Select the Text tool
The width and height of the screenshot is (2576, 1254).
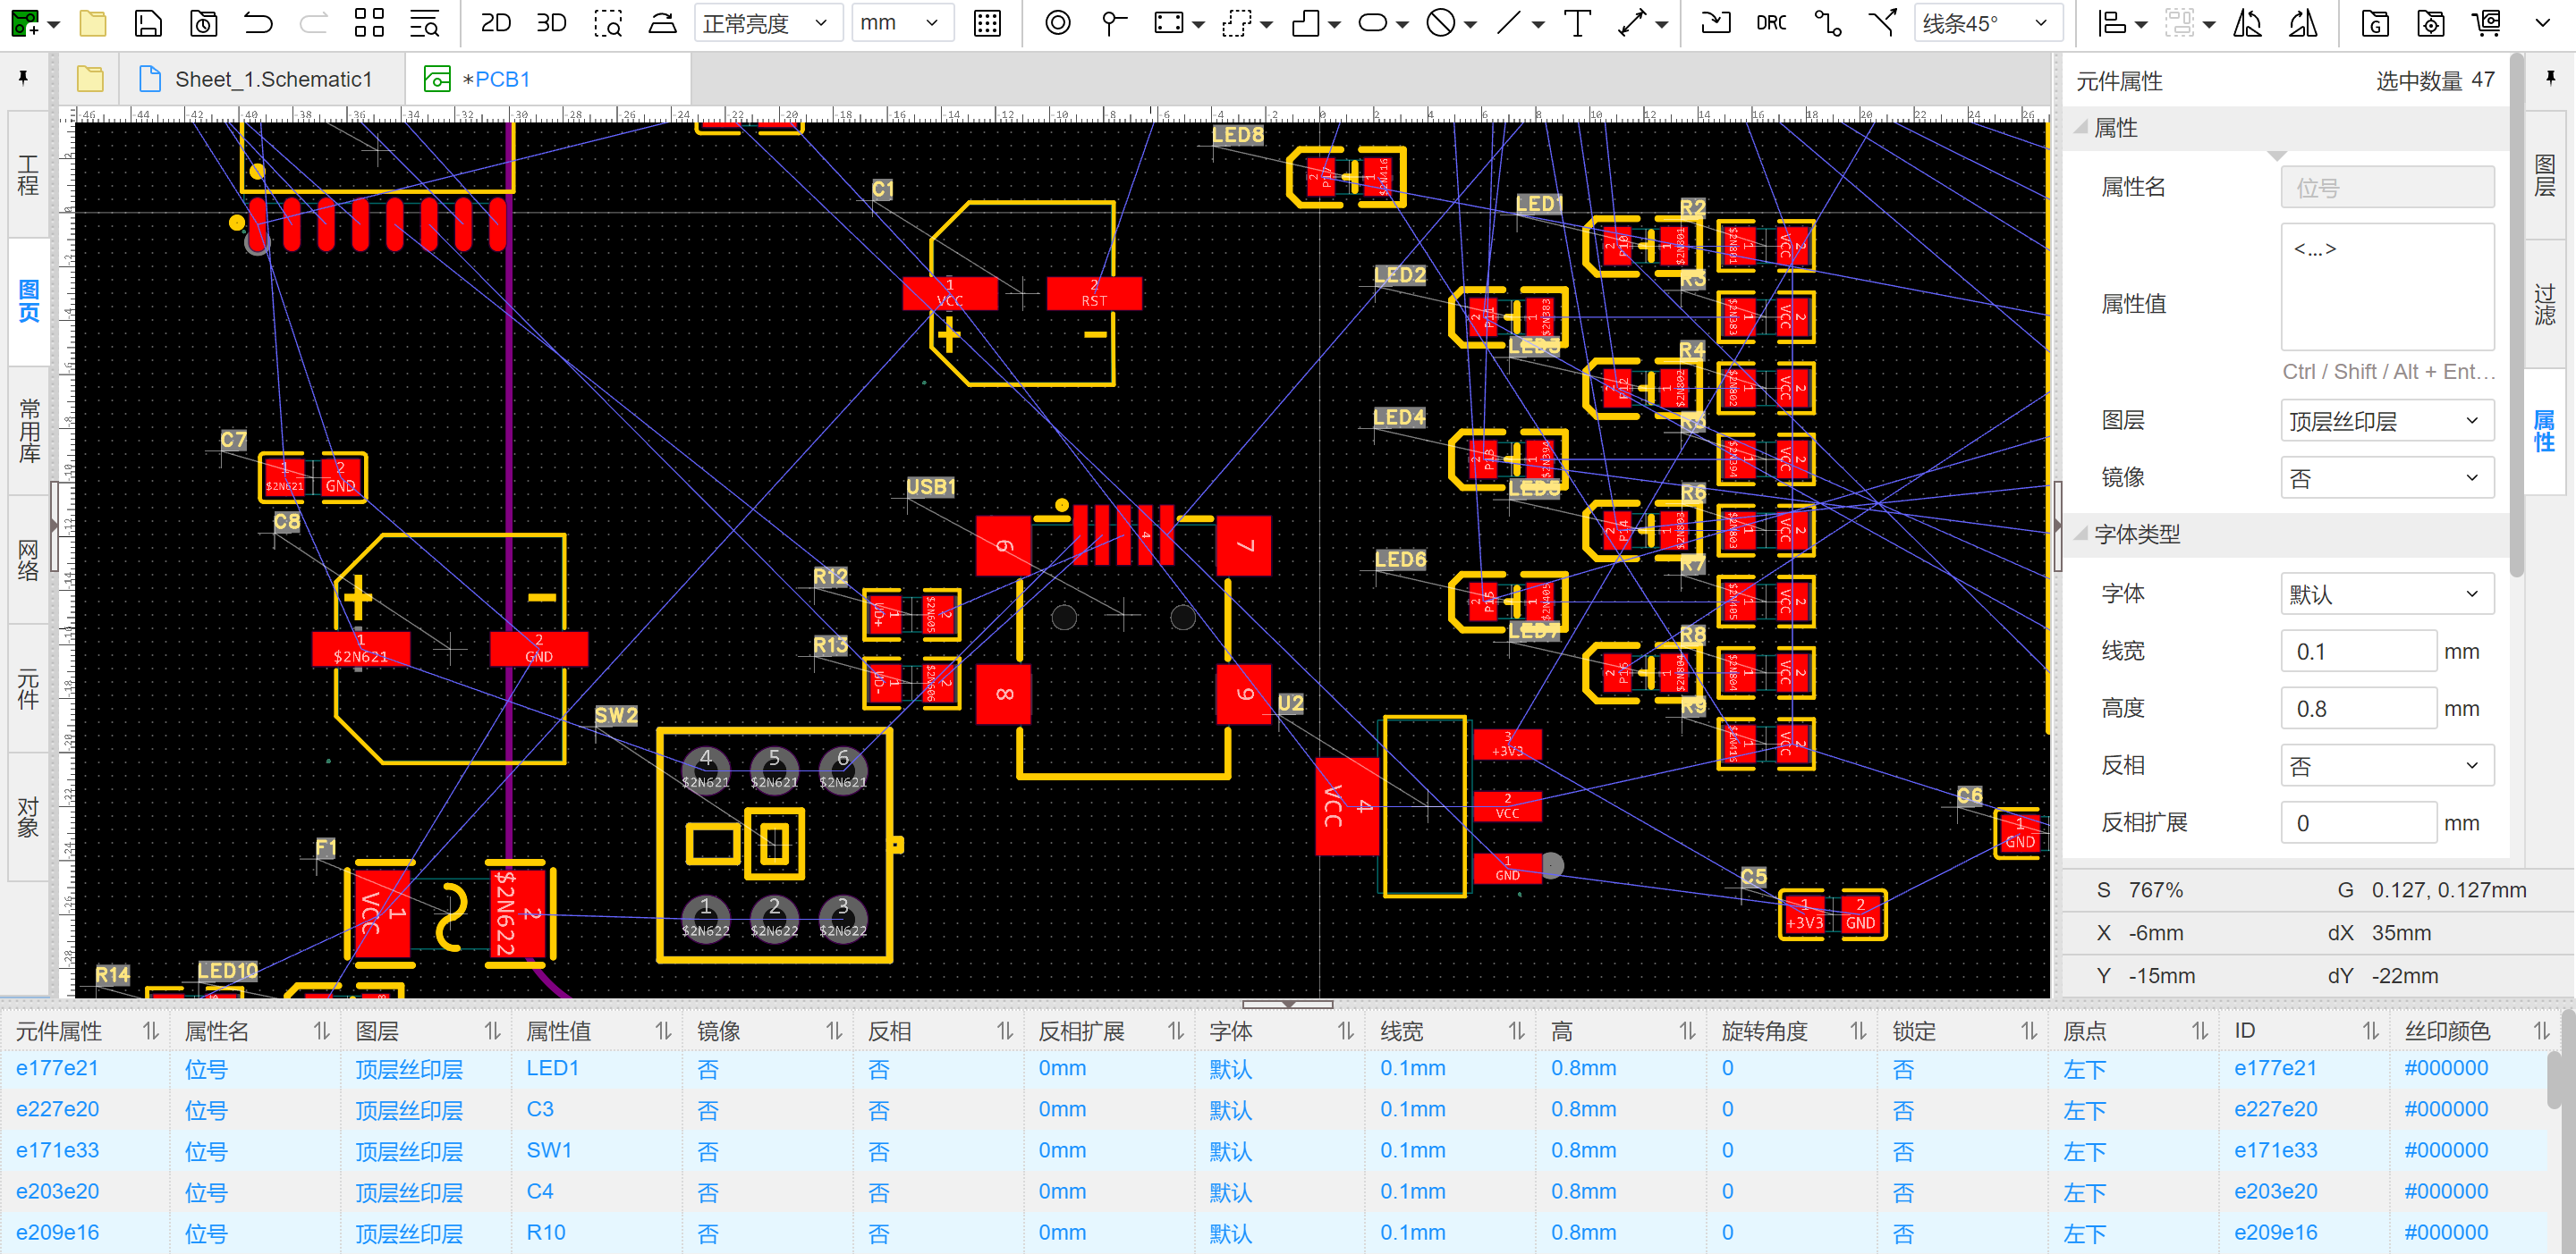point(1577,22)
